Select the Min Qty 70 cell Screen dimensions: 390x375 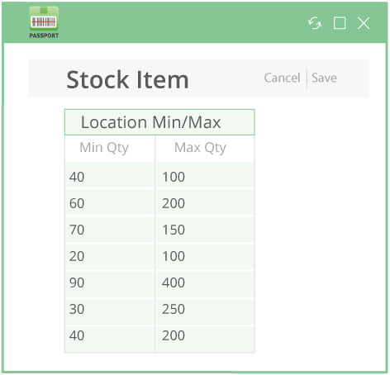109,230
